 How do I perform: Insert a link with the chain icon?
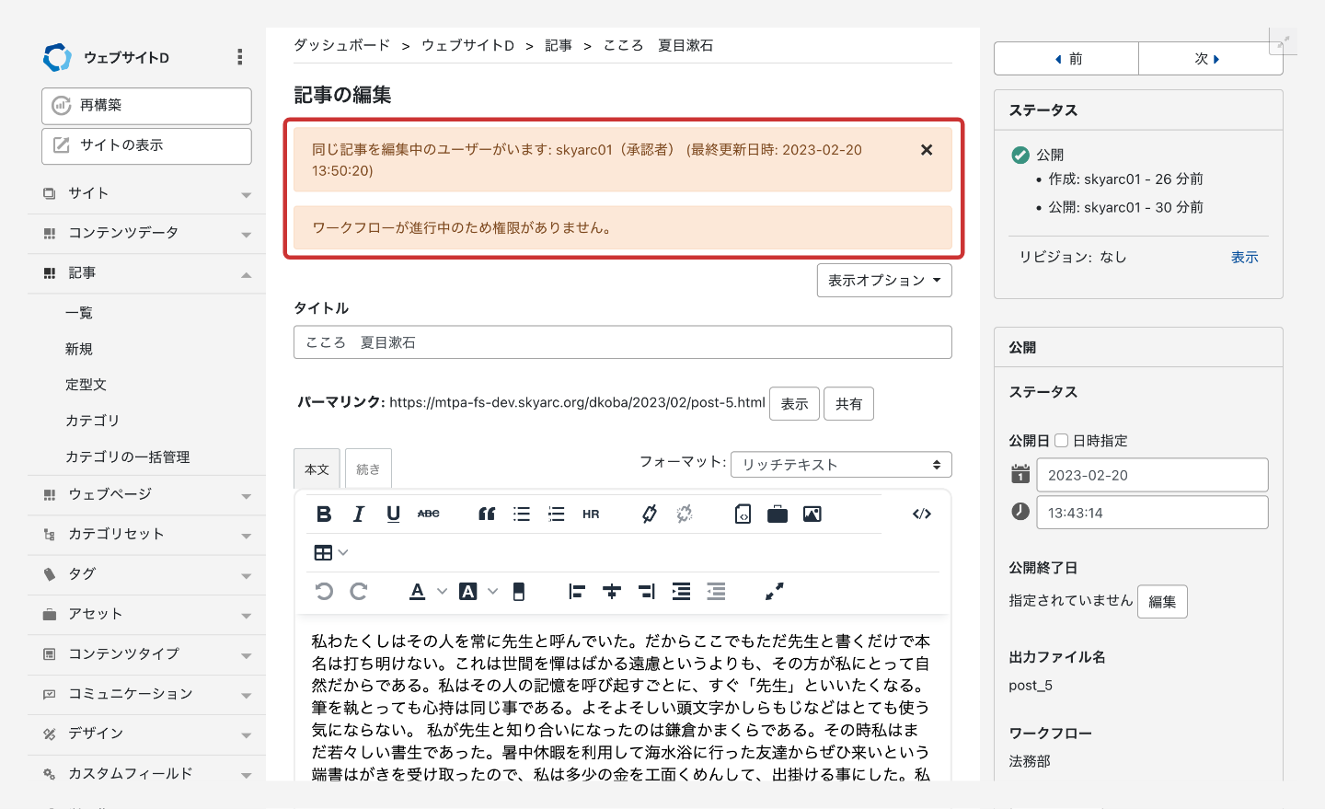[x=650, y=514]
